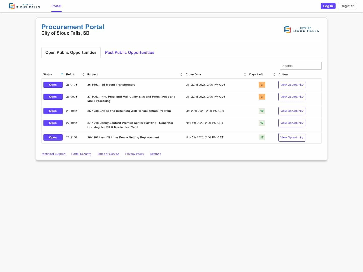363x272 pixels.
Task: Click close date Oct 29th 2026
Action: (x=205, y=111)
